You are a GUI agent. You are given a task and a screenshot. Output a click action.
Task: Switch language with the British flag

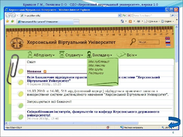point(167,38)
